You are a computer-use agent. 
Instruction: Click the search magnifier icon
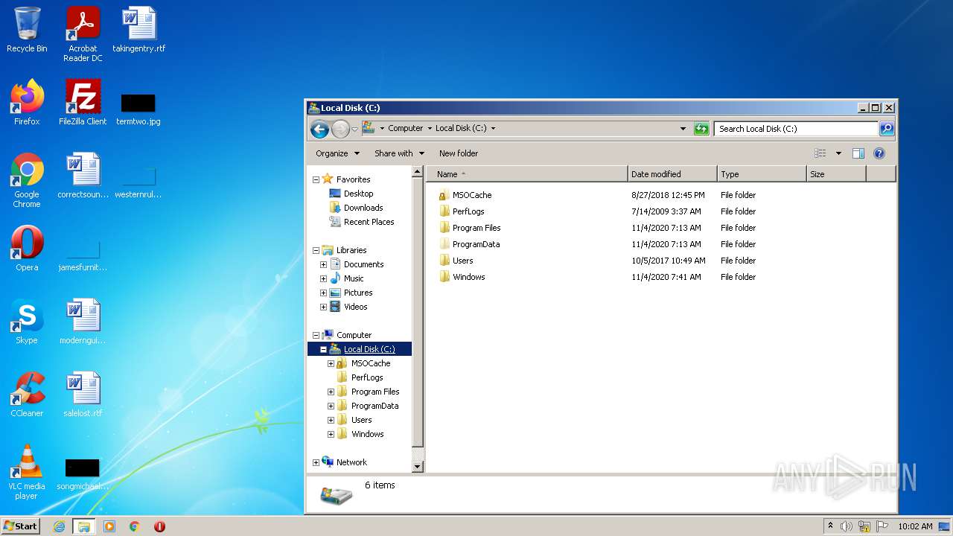887,129
